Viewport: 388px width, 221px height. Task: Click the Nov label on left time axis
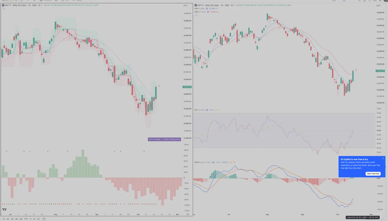pyautogui.click(x=178, y=214)
